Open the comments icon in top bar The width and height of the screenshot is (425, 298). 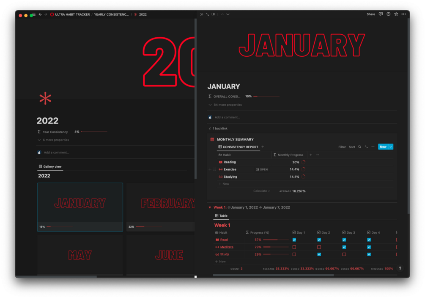381,14
